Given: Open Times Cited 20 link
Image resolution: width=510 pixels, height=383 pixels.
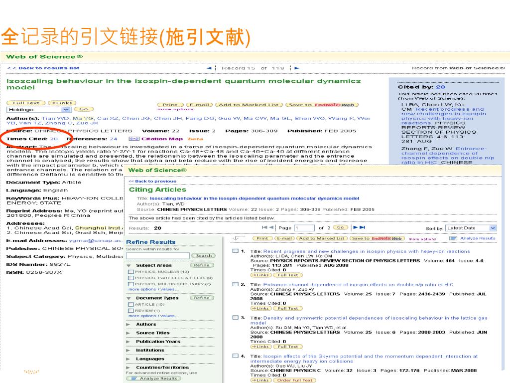Looking at the screenshot, I should coord(54,139).
